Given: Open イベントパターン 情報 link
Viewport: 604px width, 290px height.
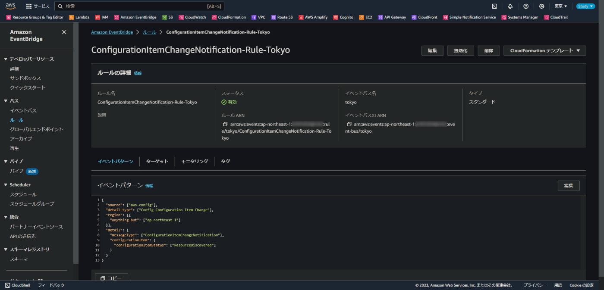Looking at the screenshot, I should [x=149, y=186].
